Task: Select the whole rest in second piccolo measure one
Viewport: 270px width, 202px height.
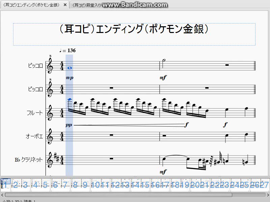Action: [111, 88]
